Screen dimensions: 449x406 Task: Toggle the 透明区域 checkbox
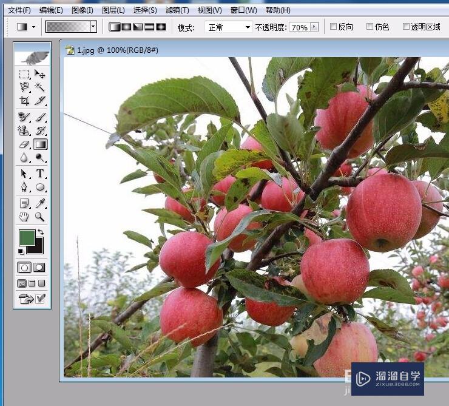[x=406, y=27]
